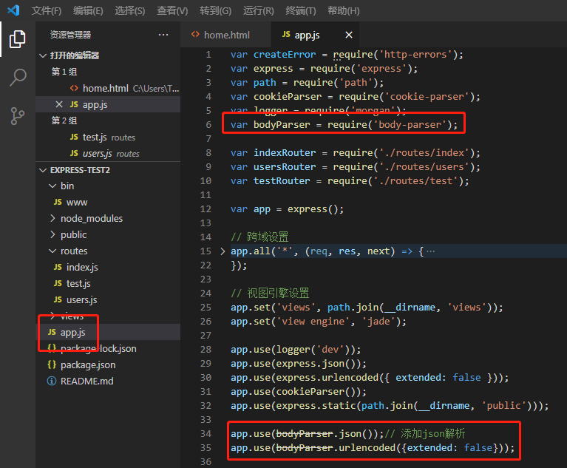This screenshot has width=567, height=468.
Task: Open the 运行(R) menu
Action: (x=258, y=10)
